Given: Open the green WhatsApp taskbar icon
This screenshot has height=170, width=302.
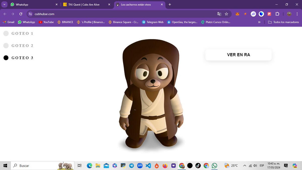Looking at the screenshot, I should tap(214, 165).
